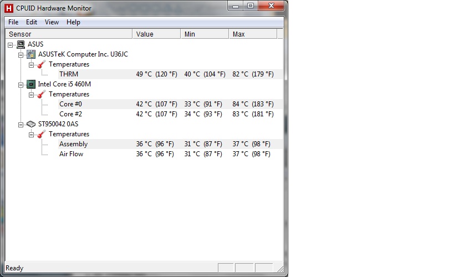Collapse the ASUSTeK Computer Inc. U36JC node
Screen dimensions: 454x277
point(21,55)
